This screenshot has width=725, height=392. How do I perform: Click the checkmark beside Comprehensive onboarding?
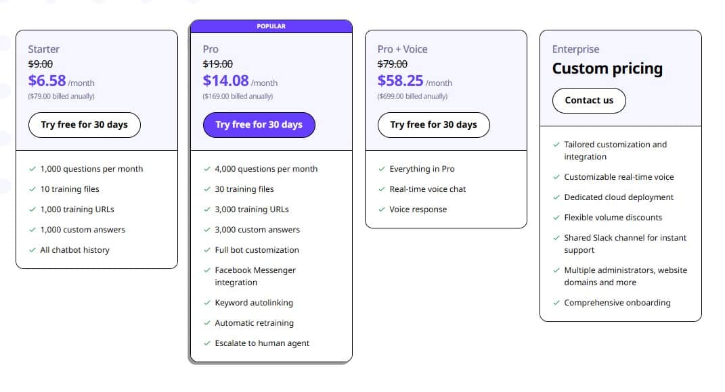(x=556, y=303)
